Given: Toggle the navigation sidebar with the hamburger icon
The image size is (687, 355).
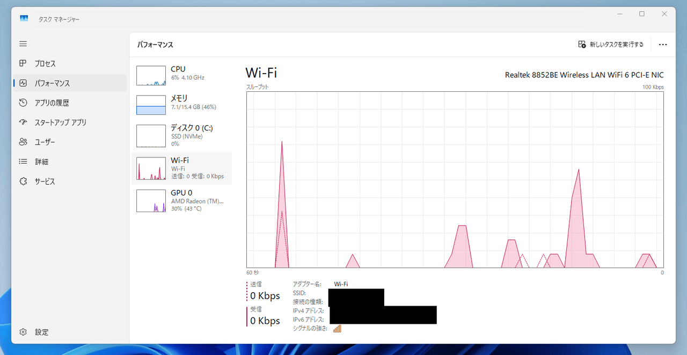Looking at the screenshot, I should (x=23, y=44).
